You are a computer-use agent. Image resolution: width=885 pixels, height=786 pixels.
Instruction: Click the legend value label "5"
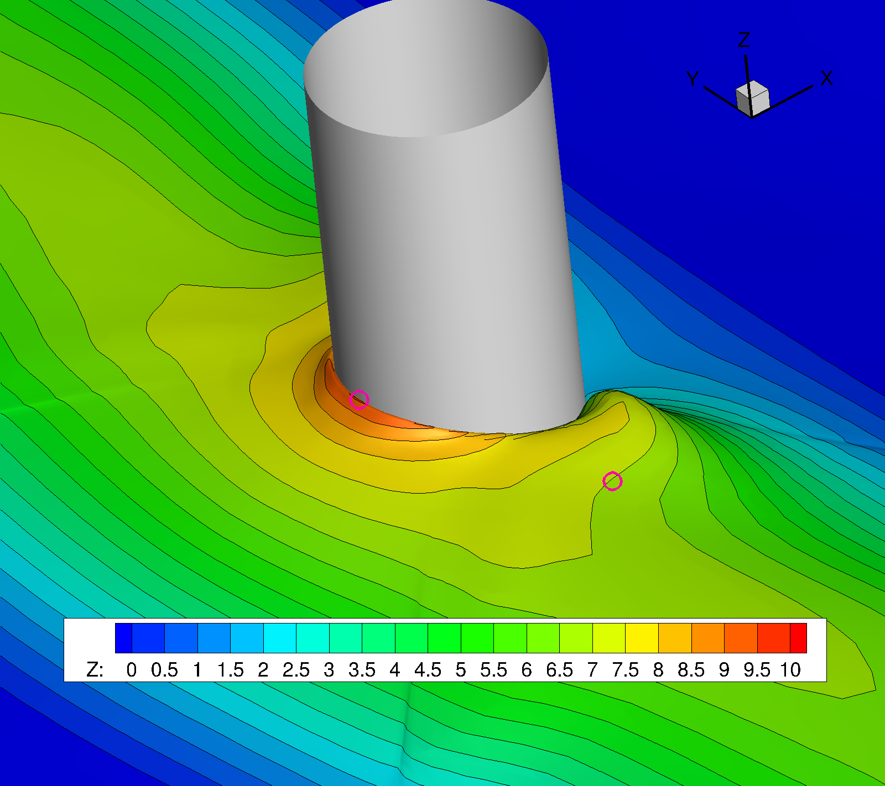coord(460,670)
